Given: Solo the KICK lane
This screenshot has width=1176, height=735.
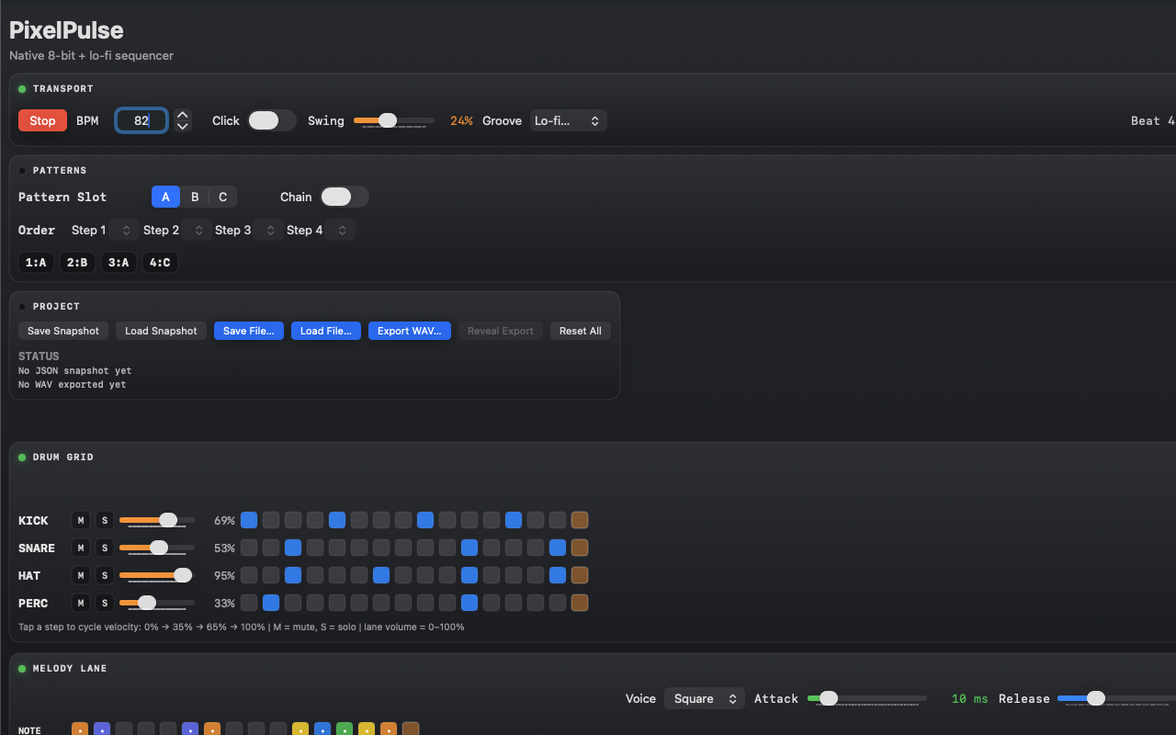Looking at the screenshot, I should [105, 521].
